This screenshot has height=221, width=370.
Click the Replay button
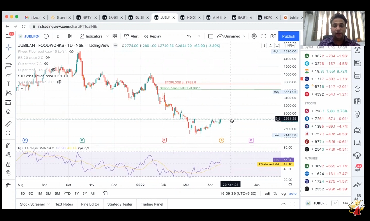[152, 36]
